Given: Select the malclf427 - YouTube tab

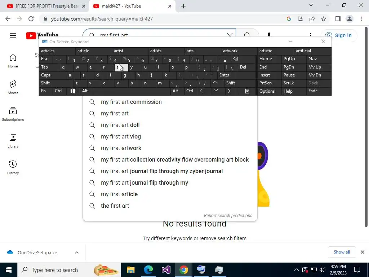Looking at the screenshot, I should [x=132, y=6].
